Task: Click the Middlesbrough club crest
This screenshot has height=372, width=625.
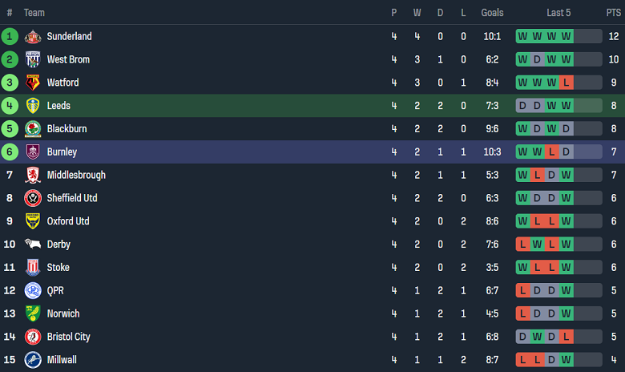Action: (x=33, y=176)
